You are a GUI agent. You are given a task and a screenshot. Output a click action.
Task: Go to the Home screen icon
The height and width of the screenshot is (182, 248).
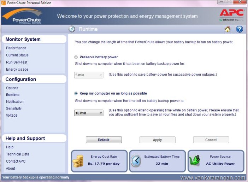point(228,29)
